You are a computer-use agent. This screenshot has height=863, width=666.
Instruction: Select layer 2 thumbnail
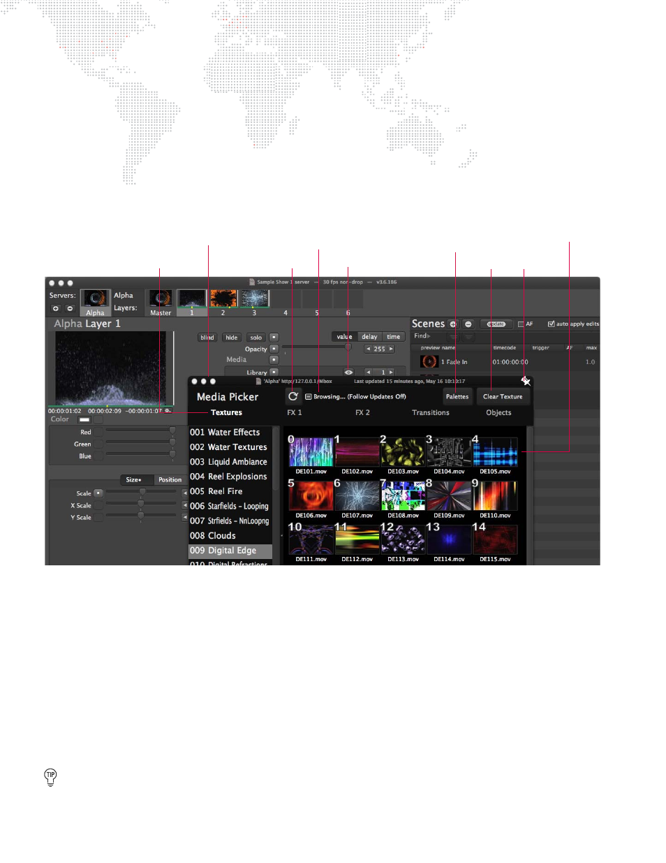tap(223, 299)
